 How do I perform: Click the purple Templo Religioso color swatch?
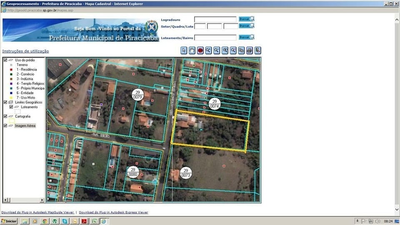coord(11,84)
